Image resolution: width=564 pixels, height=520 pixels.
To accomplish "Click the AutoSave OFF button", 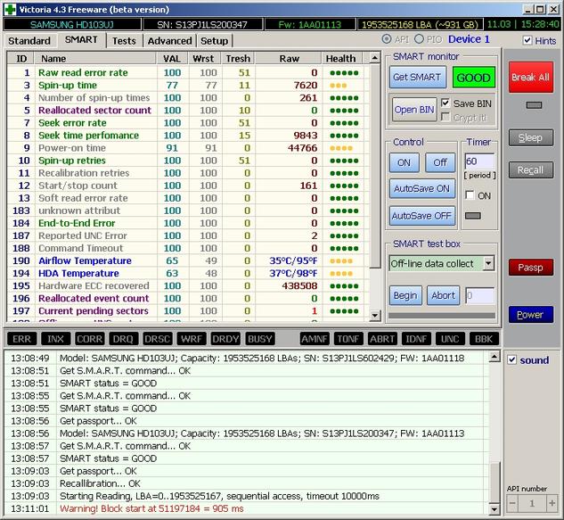I will [x=422, y=216].
